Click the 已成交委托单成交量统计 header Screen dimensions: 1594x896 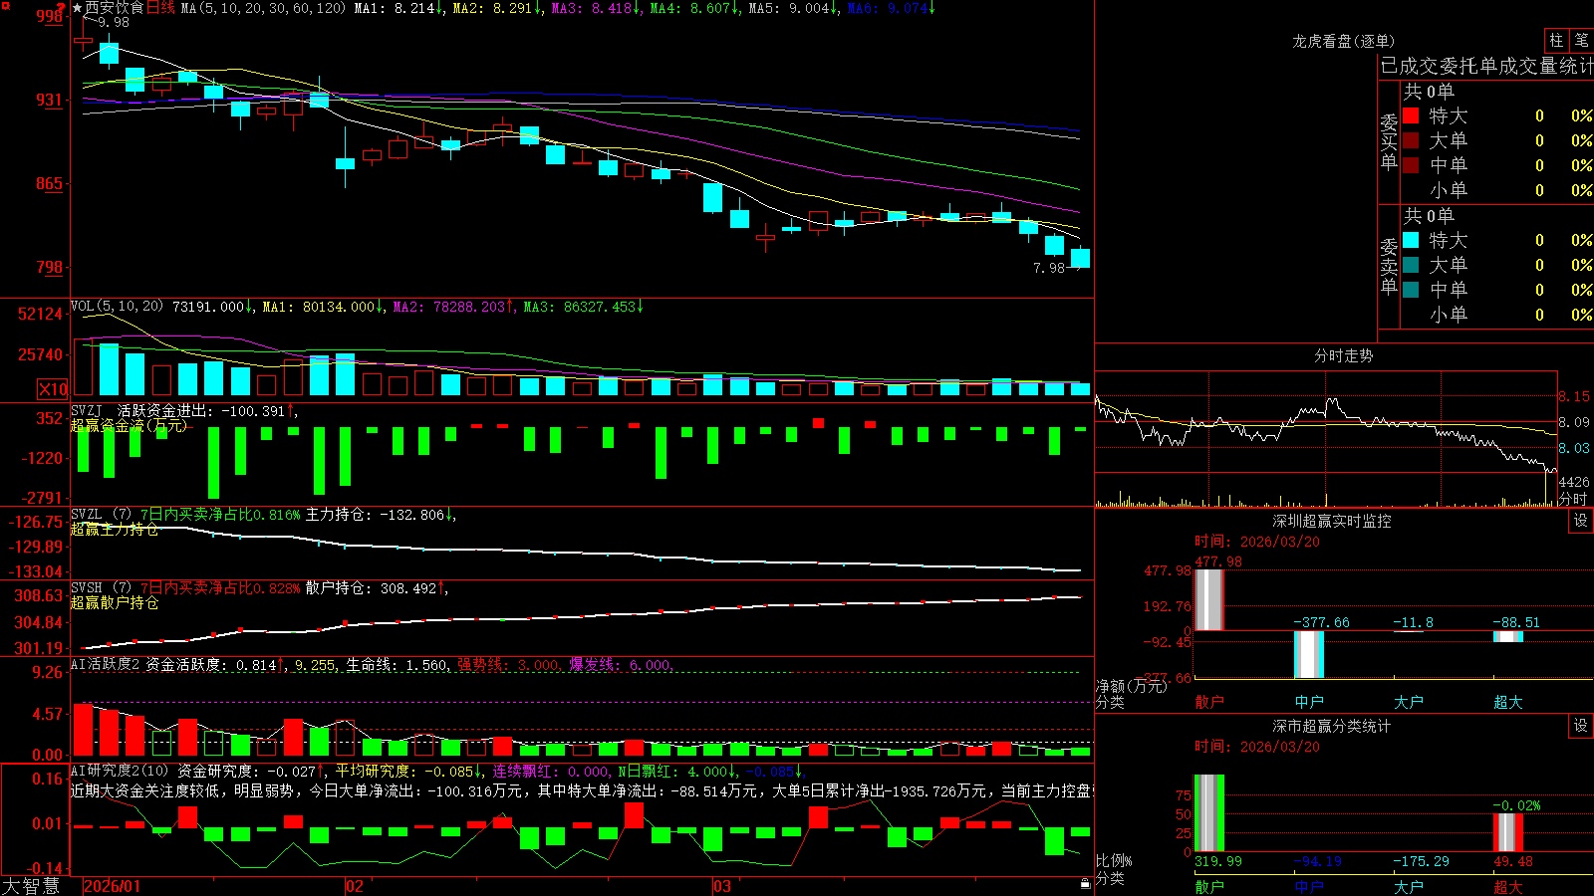[x=1486, y=66]
